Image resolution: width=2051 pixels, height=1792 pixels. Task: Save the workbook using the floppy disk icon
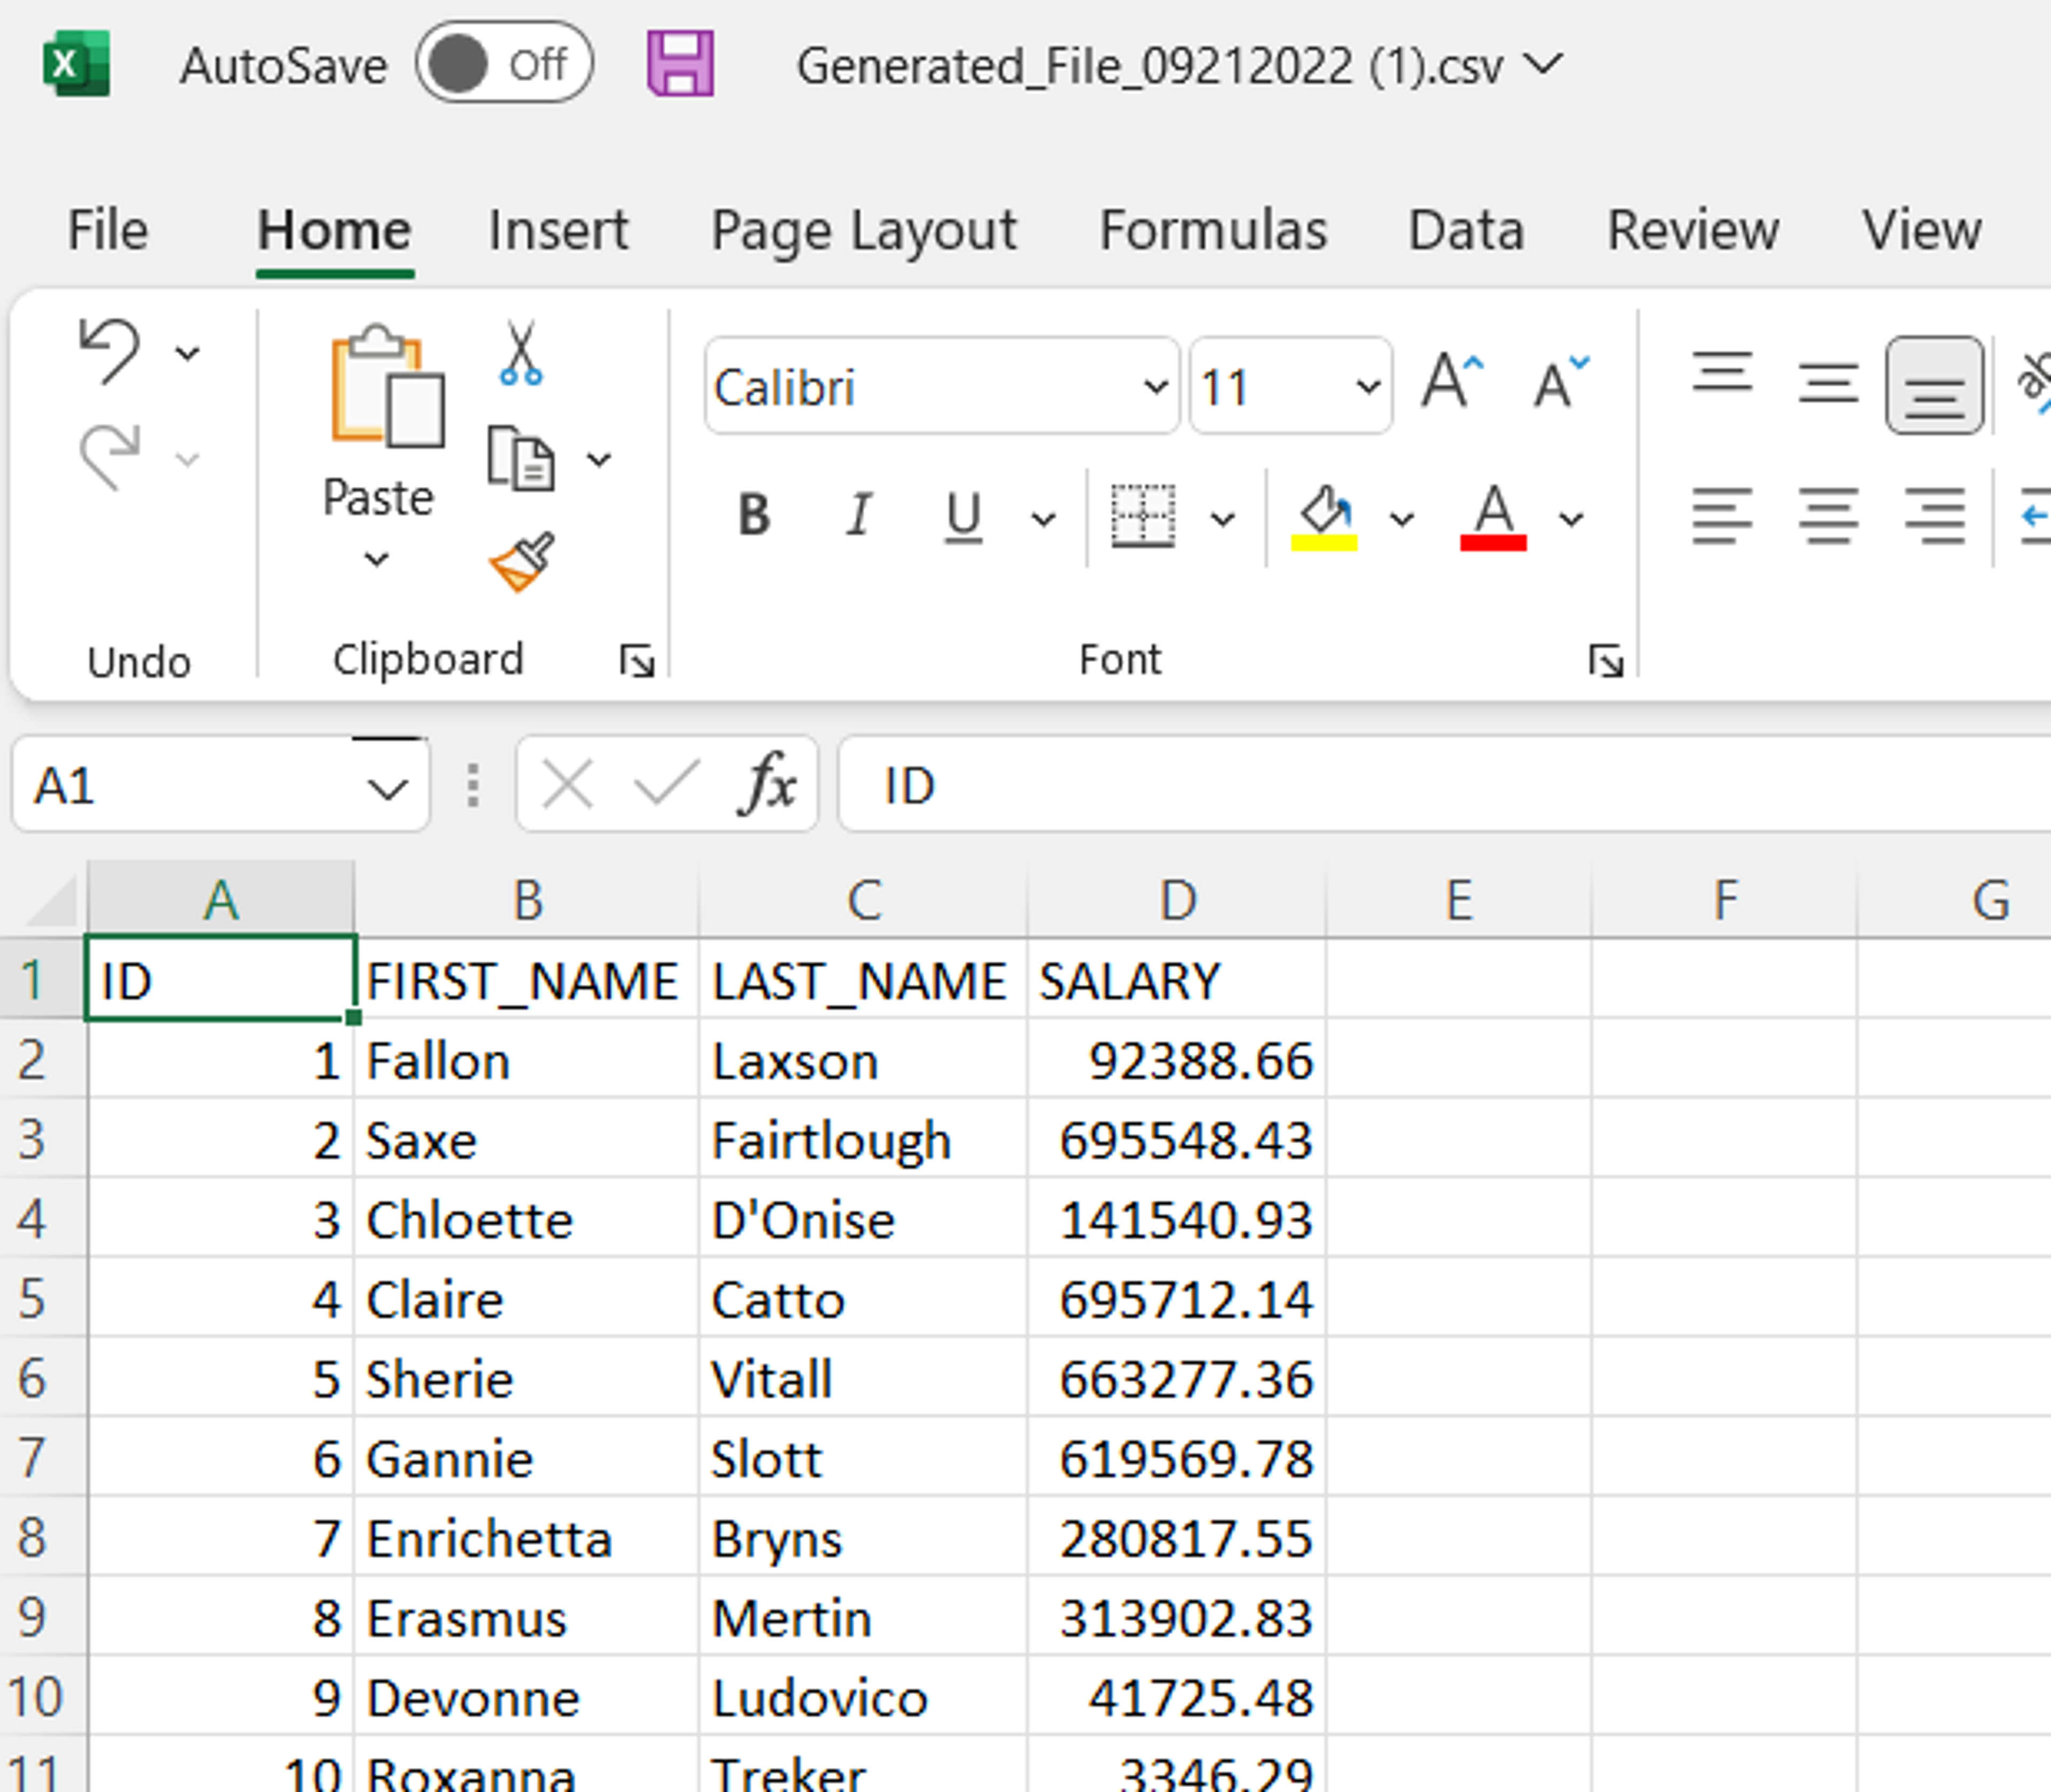[x=680, y=64]
